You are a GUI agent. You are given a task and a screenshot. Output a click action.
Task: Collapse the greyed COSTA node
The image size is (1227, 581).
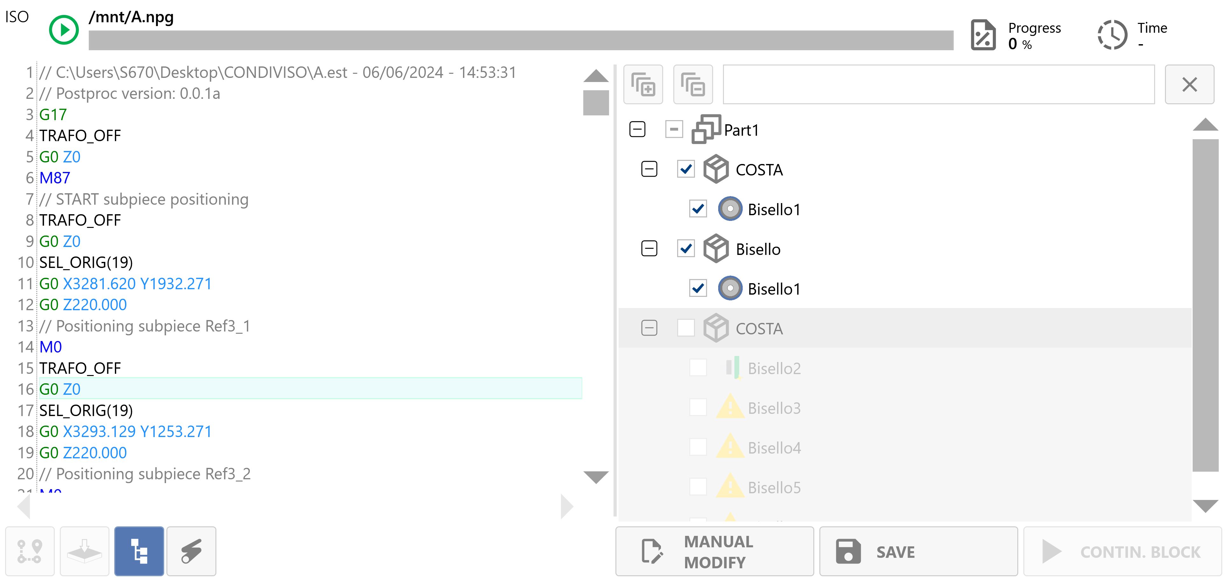point(649,328)
